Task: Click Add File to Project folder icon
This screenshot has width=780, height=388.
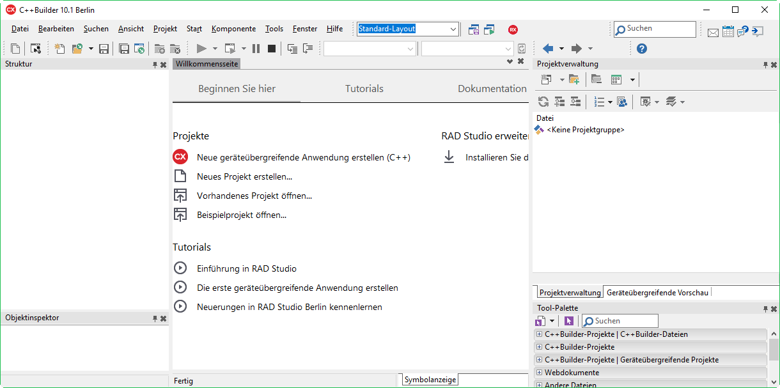Action: click(160, 49)
